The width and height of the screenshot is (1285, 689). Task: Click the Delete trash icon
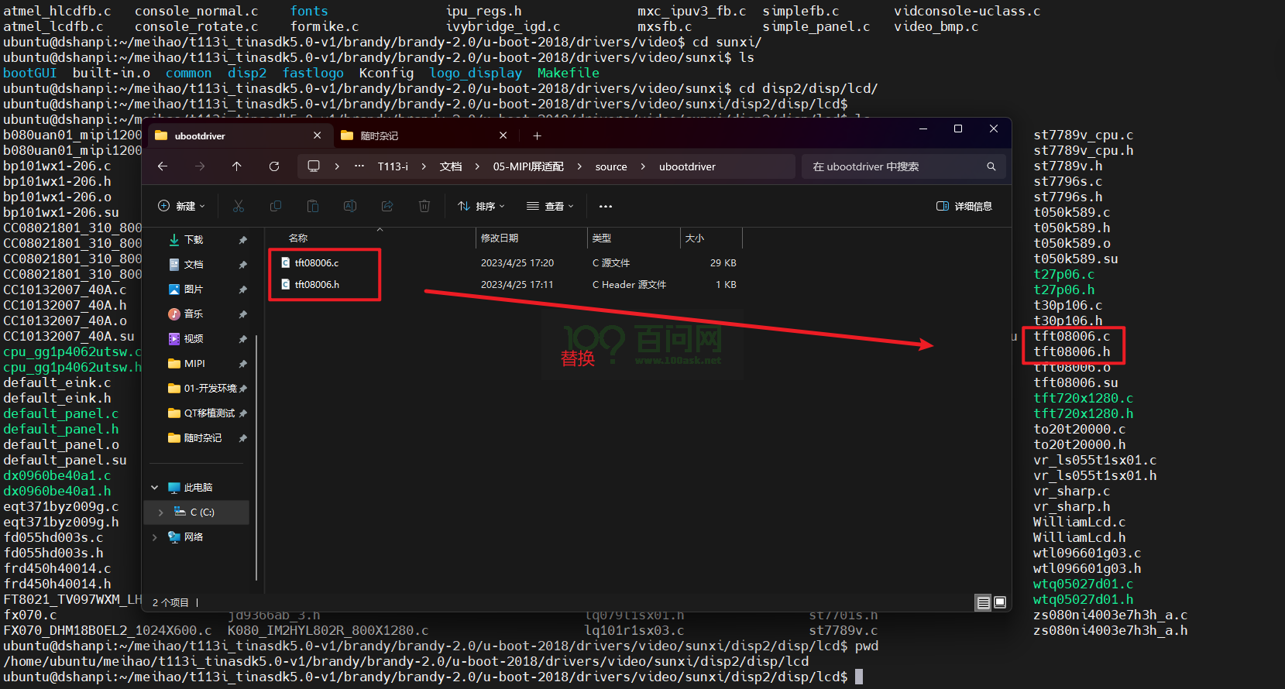[x=424, y=206]
